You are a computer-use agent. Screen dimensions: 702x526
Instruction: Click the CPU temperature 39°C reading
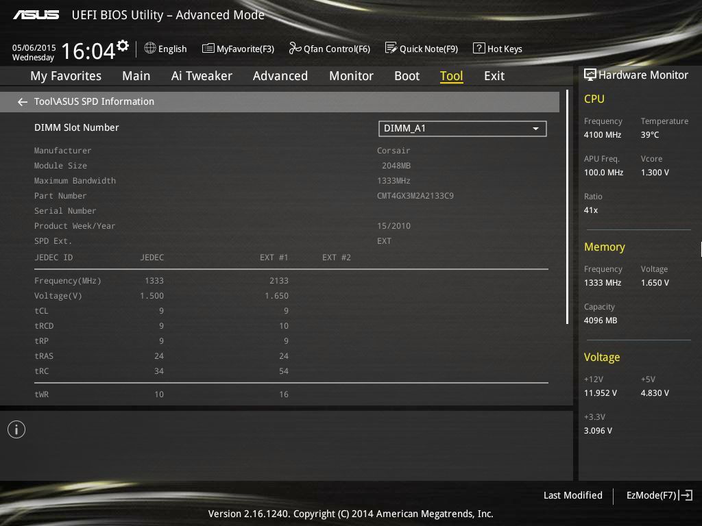(x=650, y=135)
